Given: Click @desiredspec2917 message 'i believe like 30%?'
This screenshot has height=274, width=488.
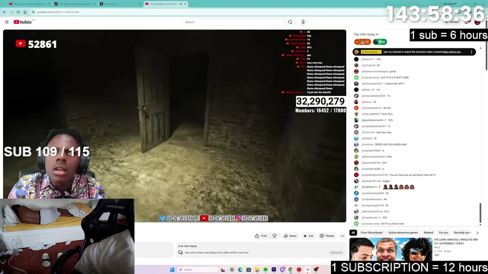Looking at the screenshot, I should [x=394, y=84].
